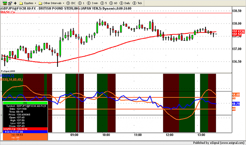Image resolution: width=246 pixels, height=145 pixels.
Task: Click the High 137.58 row
Action: coord(25,120)
